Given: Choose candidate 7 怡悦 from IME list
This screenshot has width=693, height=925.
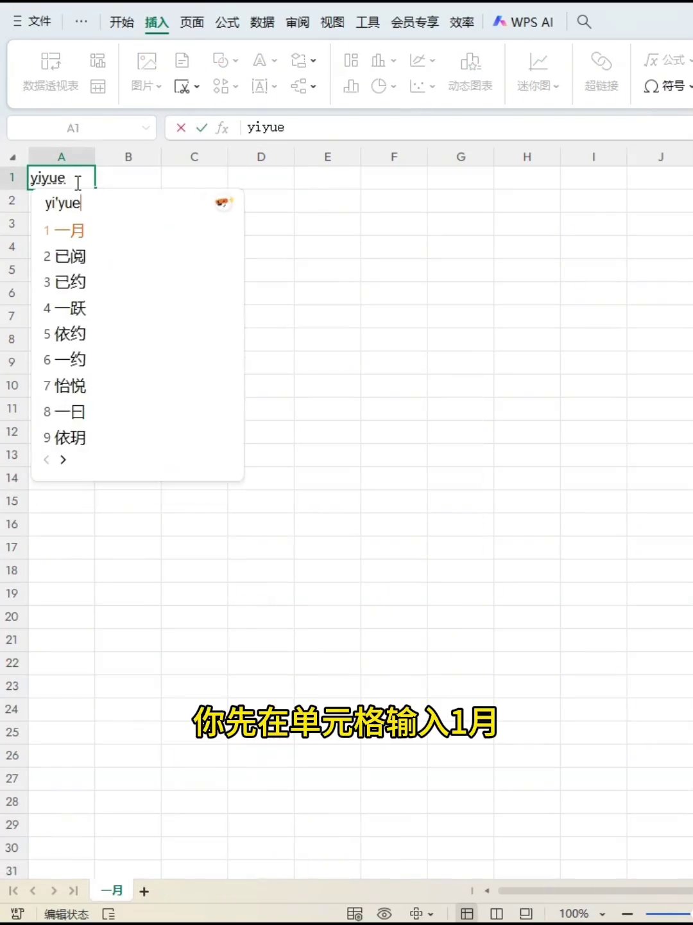Looking at the screenshot, I should (x=64, y=386).
